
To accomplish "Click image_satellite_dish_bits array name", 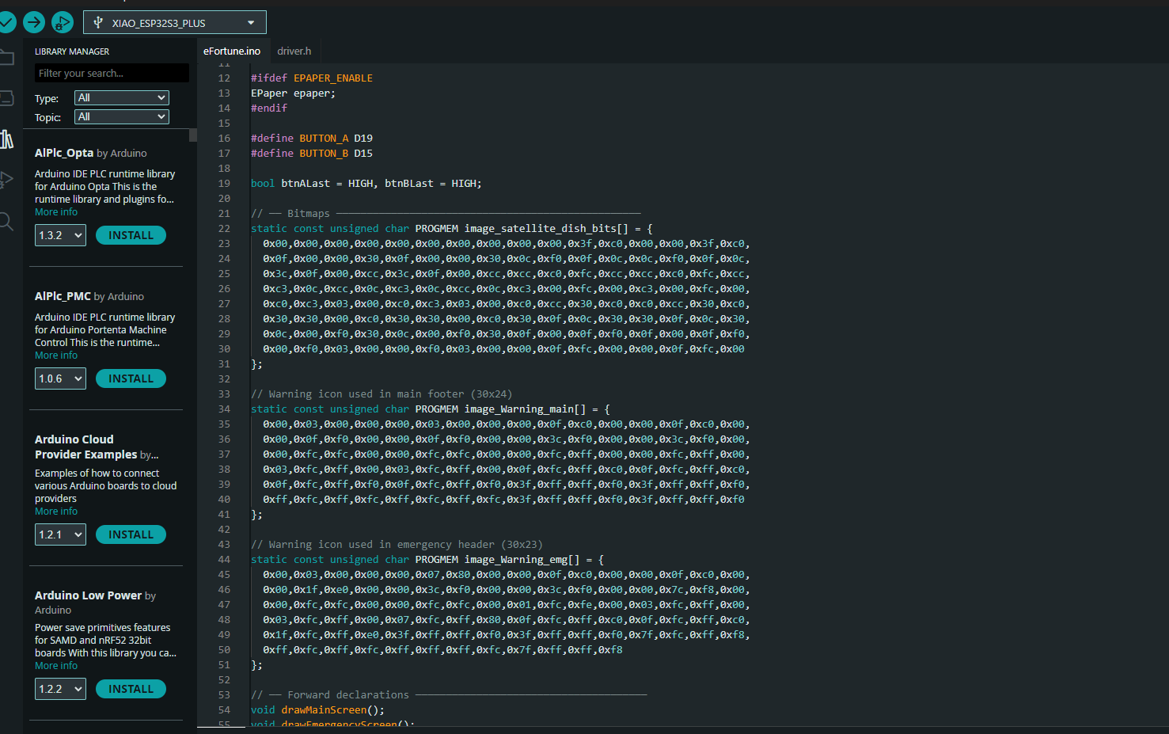I will 540,228.
